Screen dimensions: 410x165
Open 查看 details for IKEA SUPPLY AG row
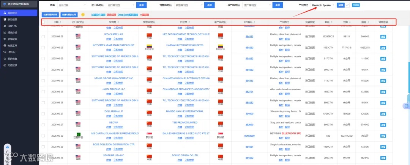click(x=383, y=37)
